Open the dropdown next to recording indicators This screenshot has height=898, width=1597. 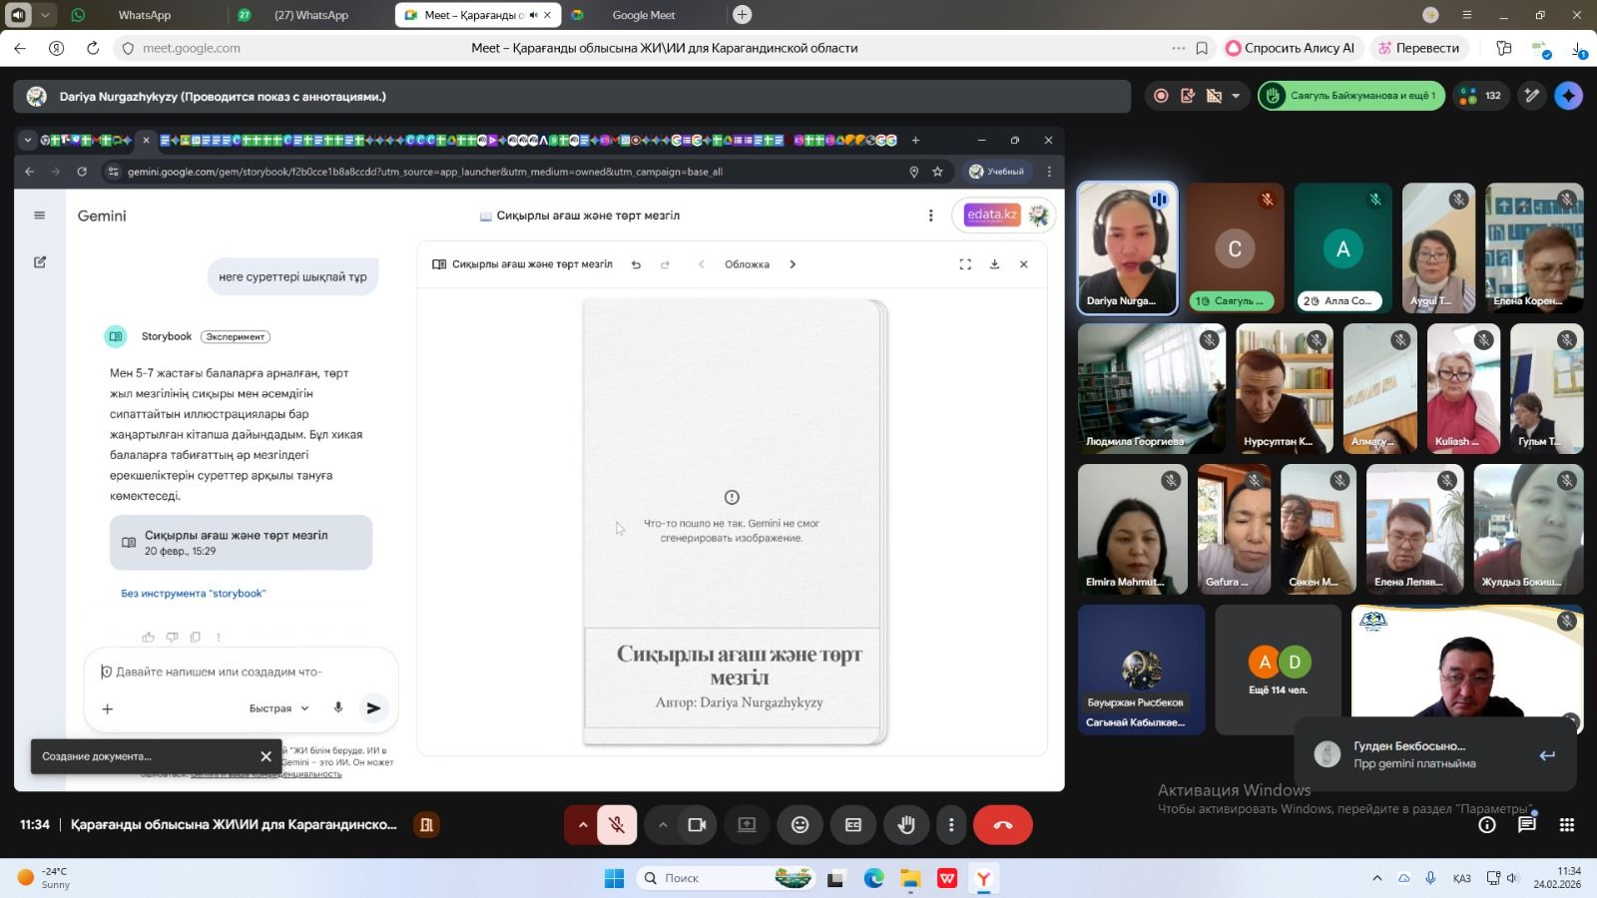(x=1236, y=97)
